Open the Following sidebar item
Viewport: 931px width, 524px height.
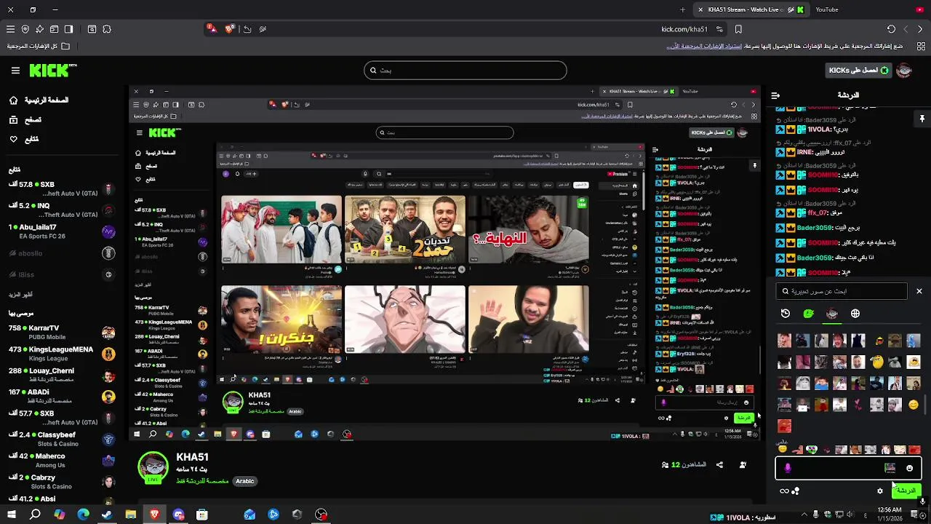(24, 139)
